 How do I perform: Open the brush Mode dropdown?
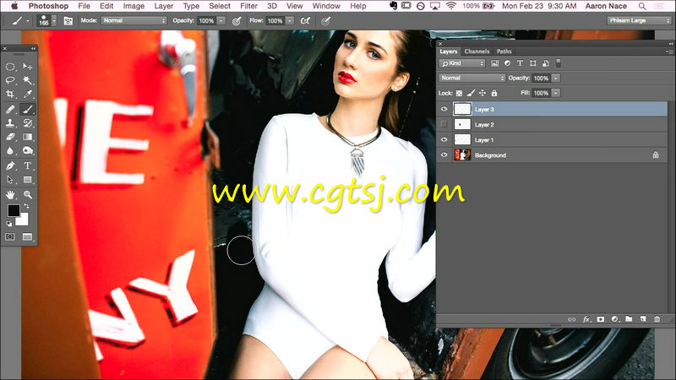134,20
